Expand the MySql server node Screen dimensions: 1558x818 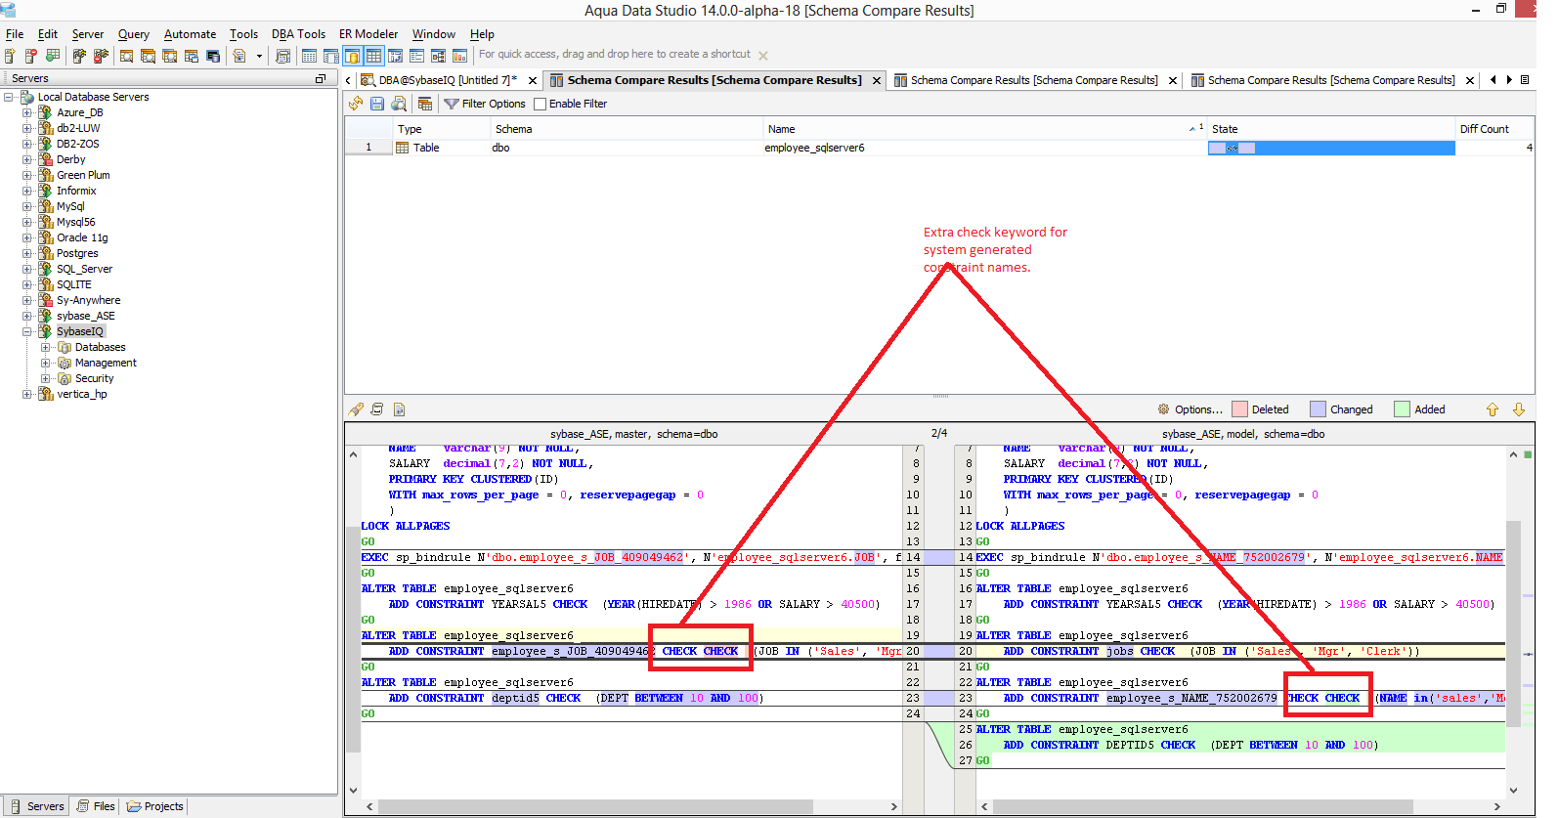point(27,206)
